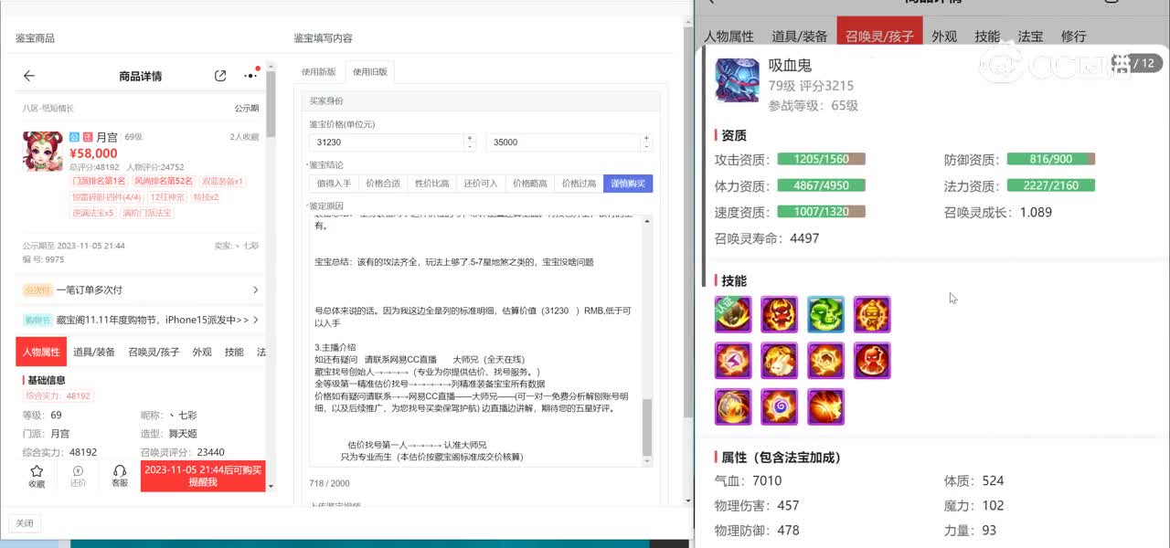
Task: Decrease the 35000 price stepper
Action: [x=648, y=146]
